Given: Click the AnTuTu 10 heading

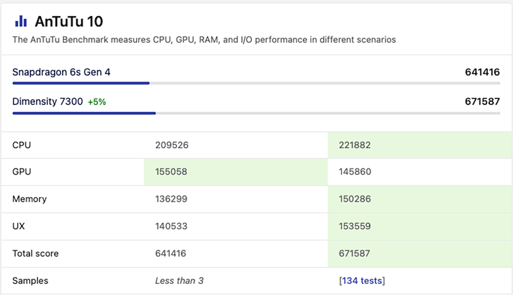Looking at the screenshot, I should tap(69, 21).
